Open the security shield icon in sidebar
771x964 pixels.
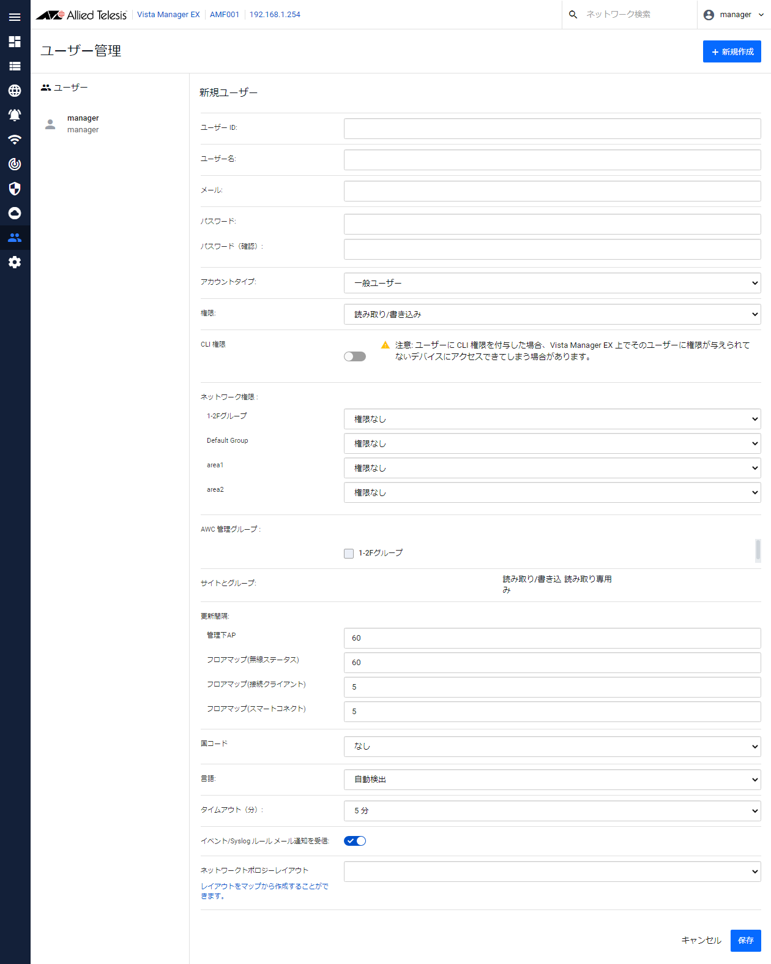point(15,189)
